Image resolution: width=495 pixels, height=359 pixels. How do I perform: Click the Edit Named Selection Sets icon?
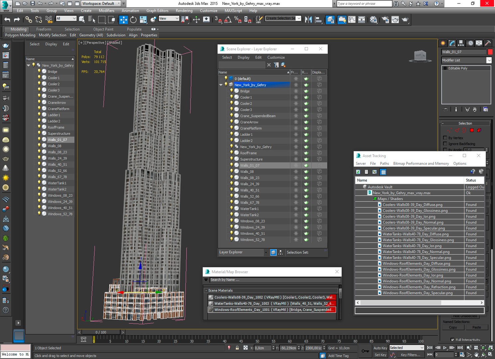(259, 20)
